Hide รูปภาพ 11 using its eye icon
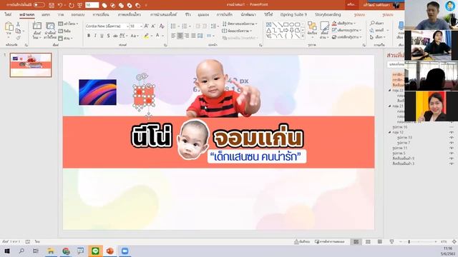This screenshot has height=257, width=458. pyautogui.click(x=452, y=148)
